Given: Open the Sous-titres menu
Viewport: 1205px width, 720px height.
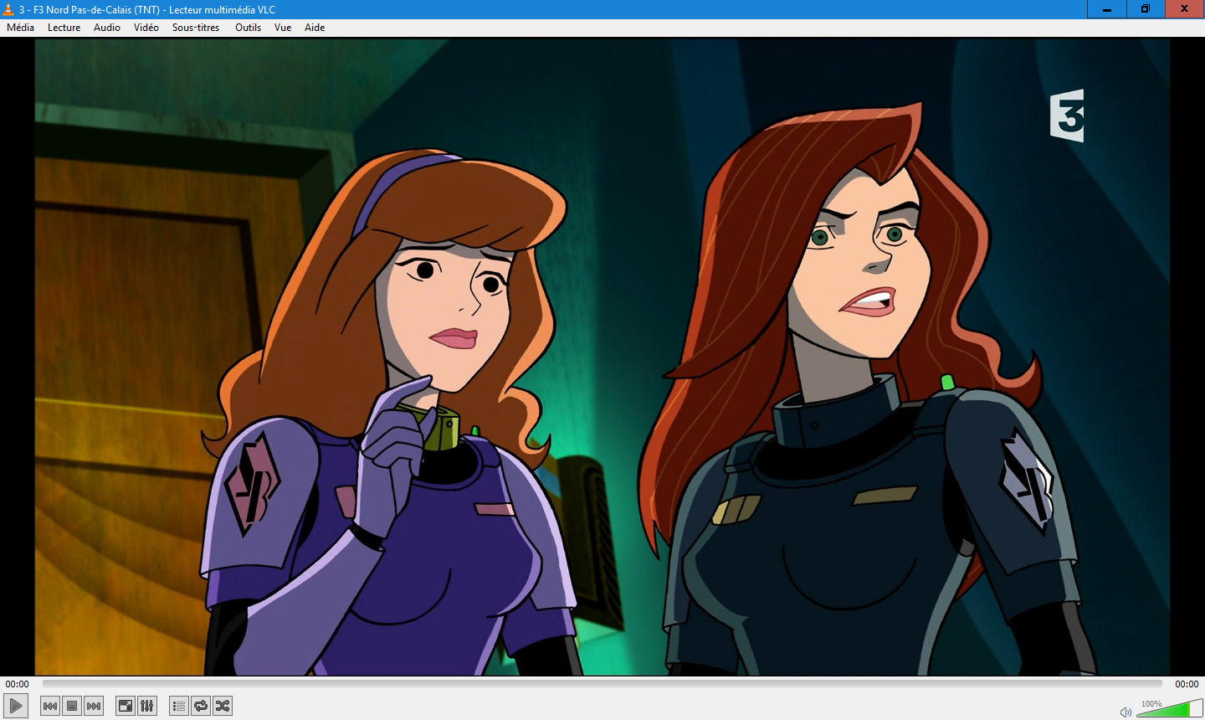Looking at the screenshot, I should point(196,28).
